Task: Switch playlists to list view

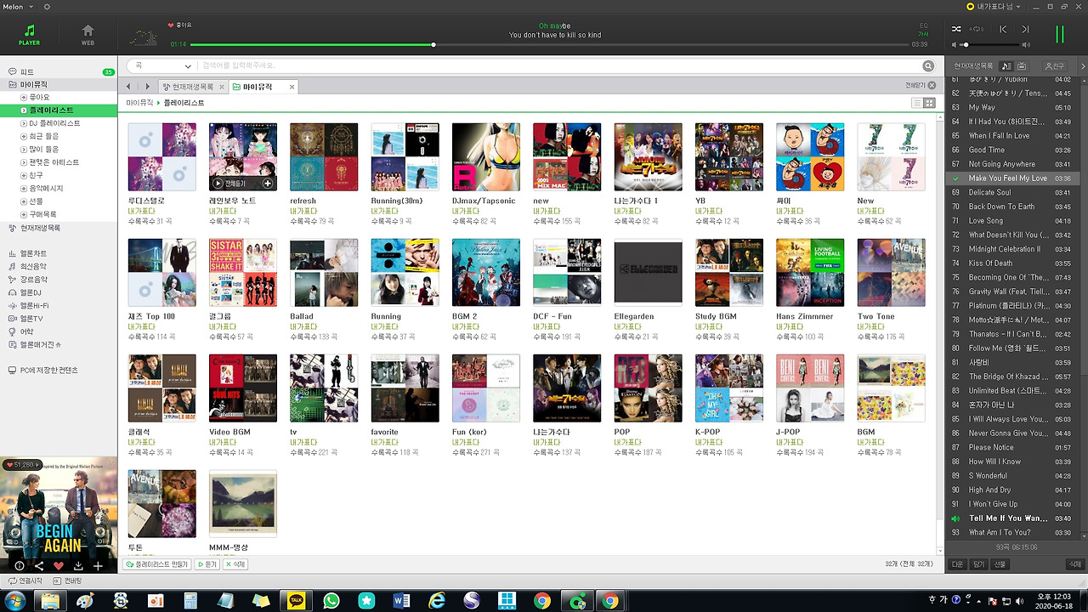Action: point(917,103)
